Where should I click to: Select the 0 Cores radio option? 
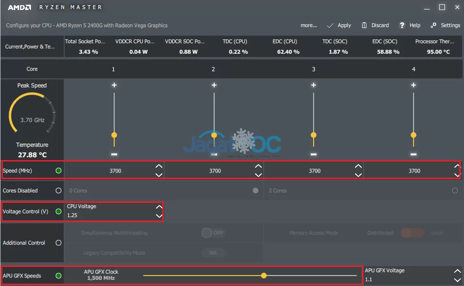(x=256, y=191)
